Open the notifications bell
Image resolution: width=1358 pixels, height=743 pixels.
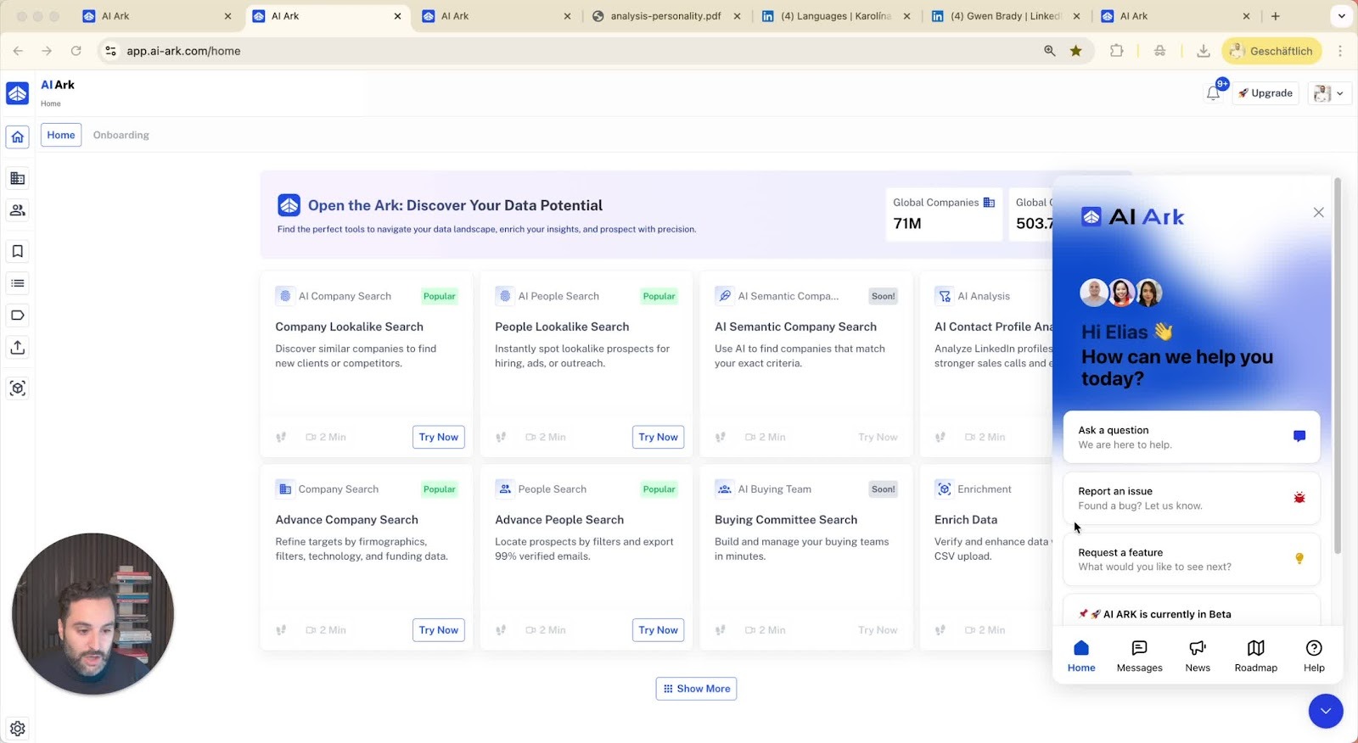click(x=1213, y=93)
